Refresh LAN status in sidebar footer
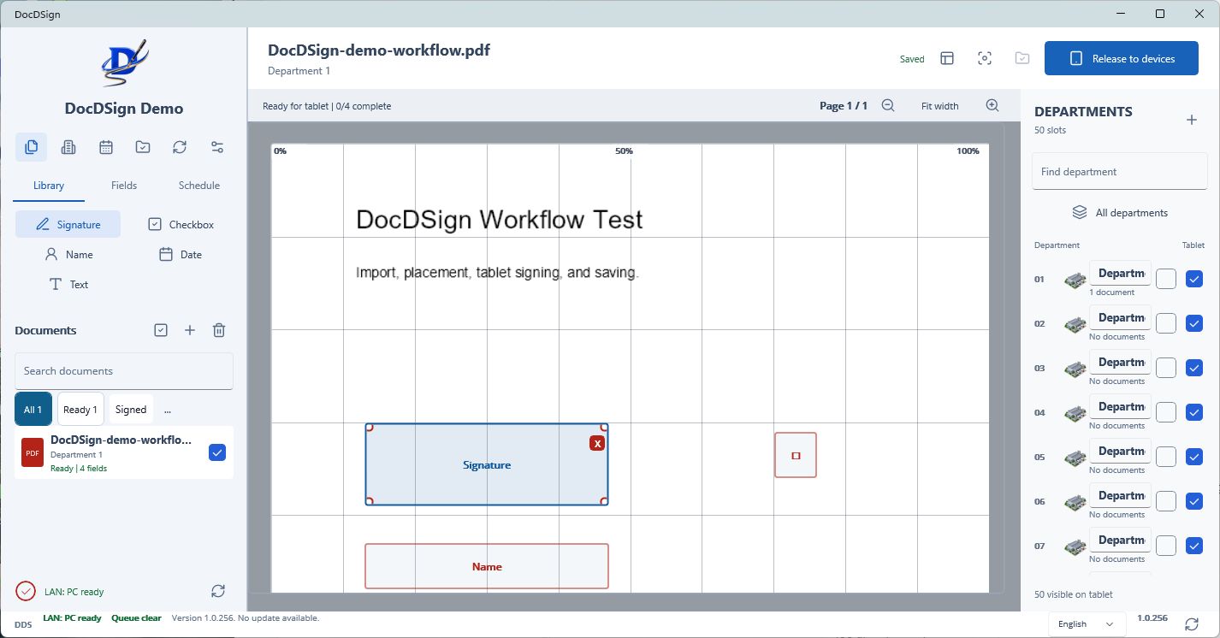The width and height of the screenshot is (1220, 638). (x=218, y=591)
